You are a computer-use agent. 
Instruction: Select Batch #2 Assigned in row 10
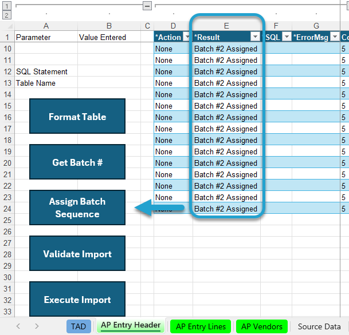[226, 49]
